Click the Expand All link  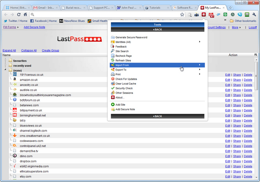tap(9, 51)
